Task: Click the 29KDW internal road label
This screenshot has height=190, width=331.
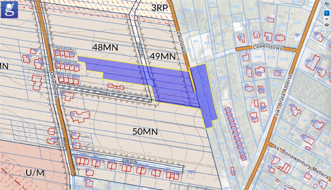Action: (x=140, y=48)
